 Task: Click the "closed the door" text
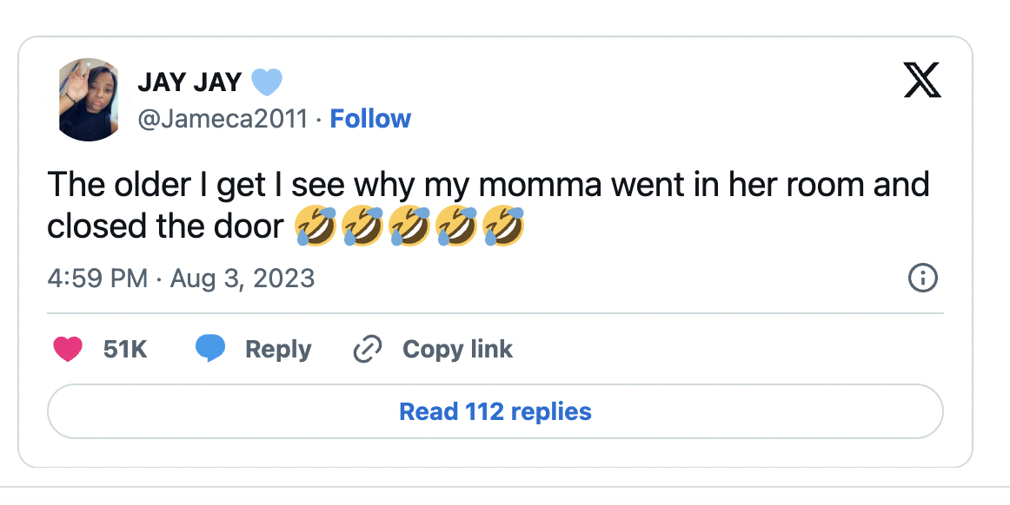(165, 226)
